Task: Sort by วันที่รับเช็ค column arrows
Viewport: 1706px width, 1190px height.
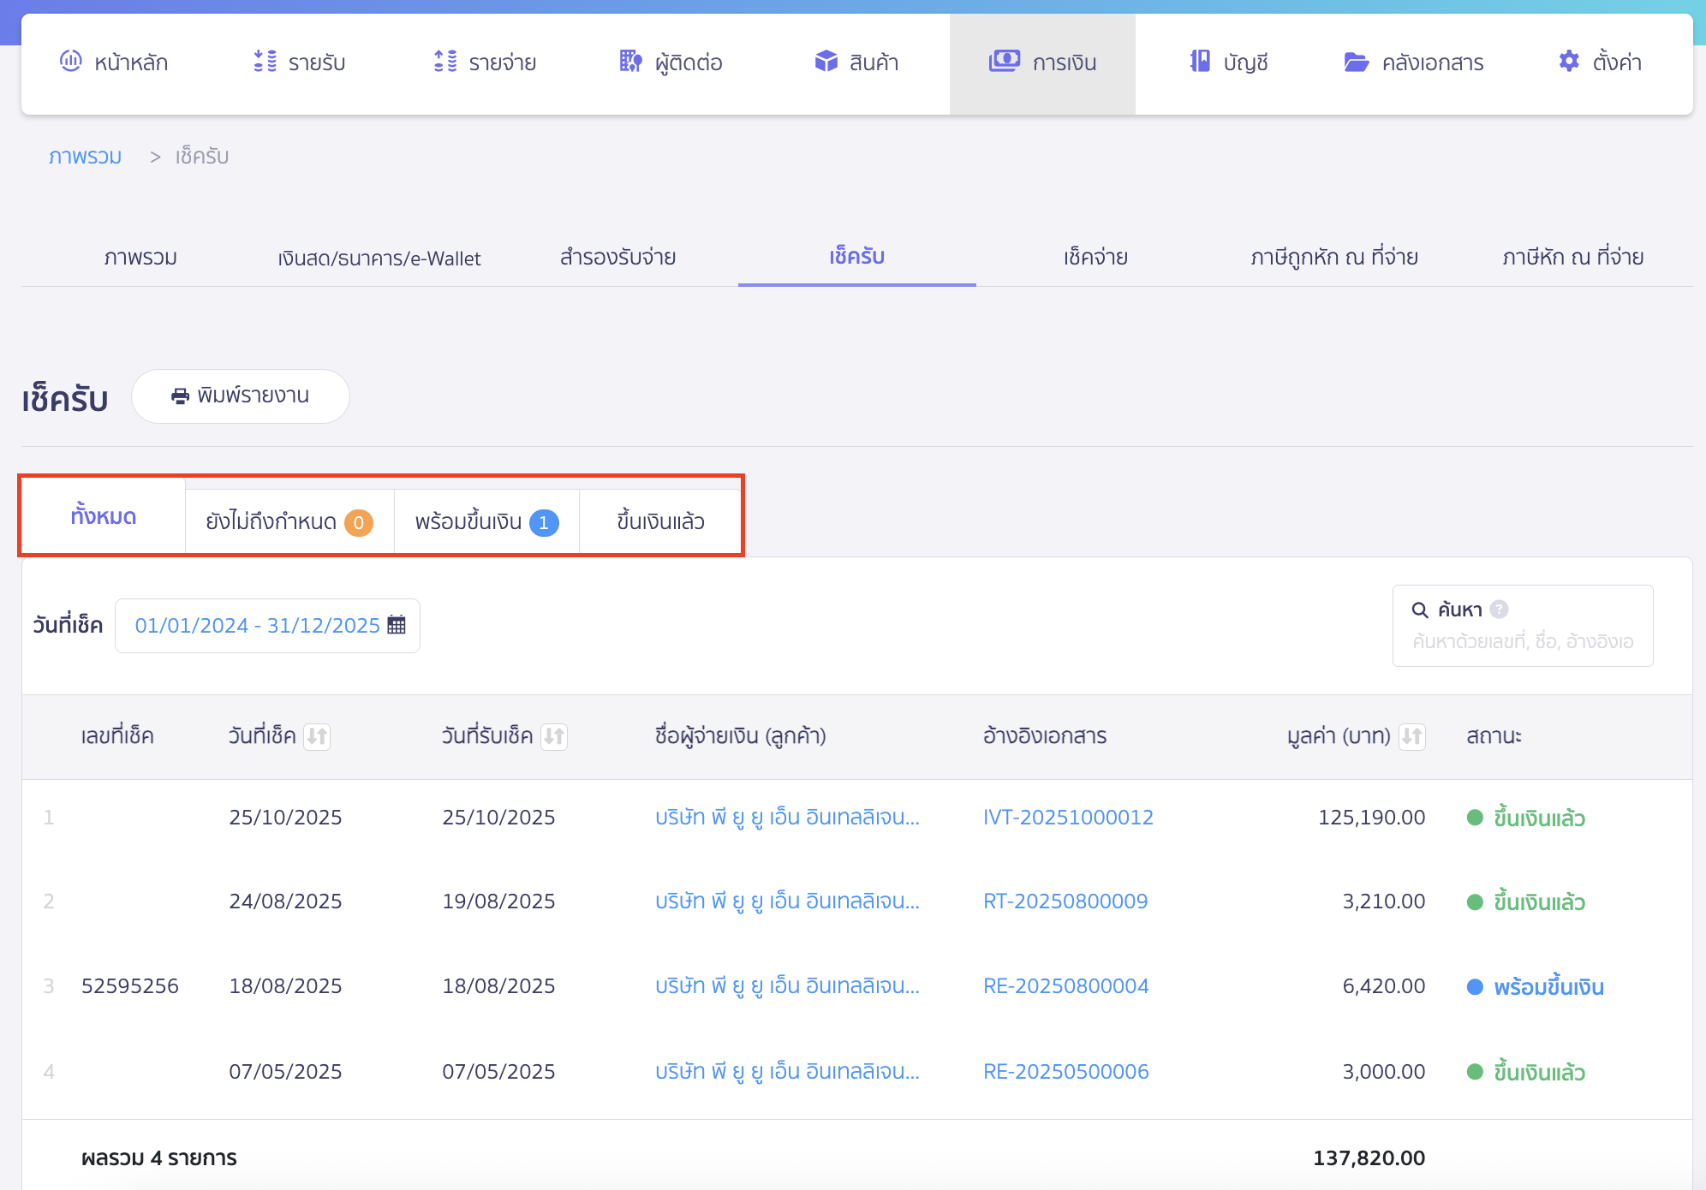Action: [x=554, y=736]
